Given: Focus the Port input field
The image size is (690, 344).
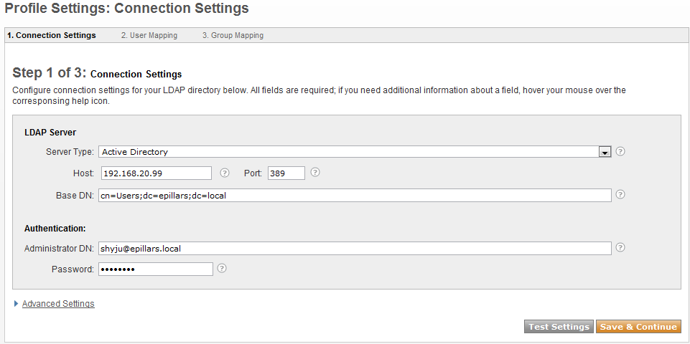Looking at the screenshot, I should point(286,173).
